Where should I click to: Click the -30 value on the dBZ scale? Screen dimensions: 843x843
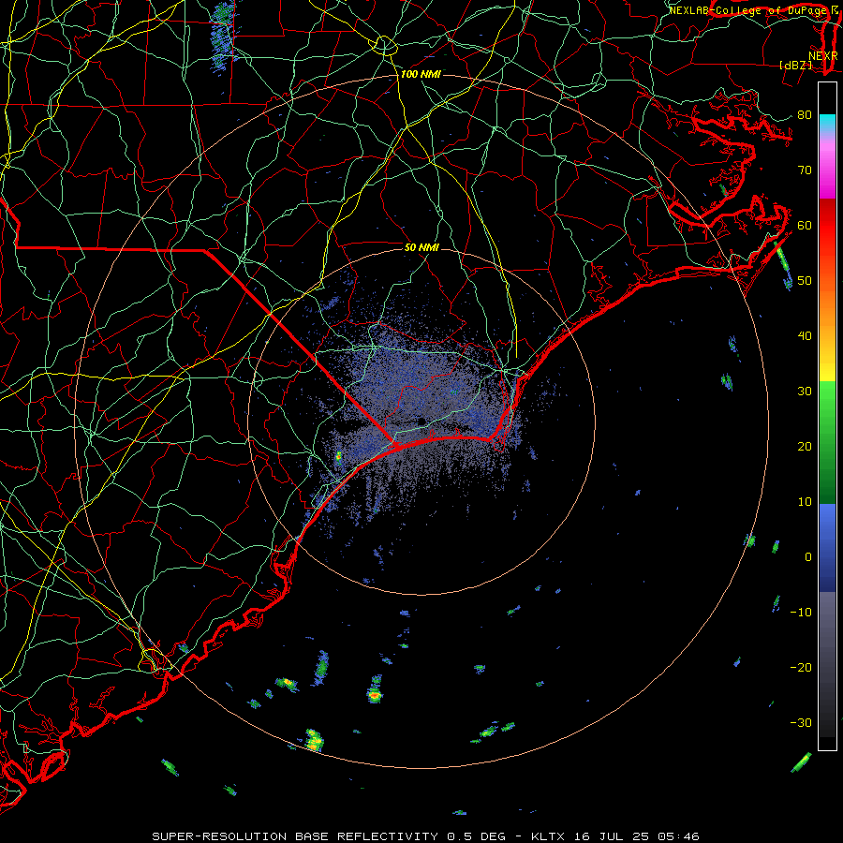click(x=801, y=722)
